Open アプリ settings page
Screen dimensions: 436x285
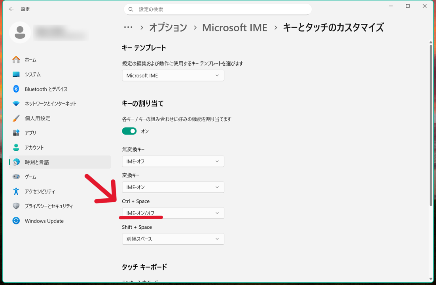point(60,133)
